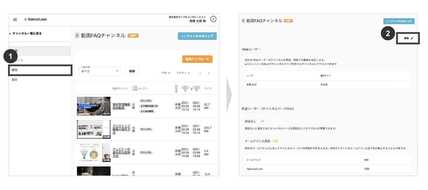The height and width of the screenshot is (190, 428).
Task: Sort by 作成日時 column header
Action: 197,88
